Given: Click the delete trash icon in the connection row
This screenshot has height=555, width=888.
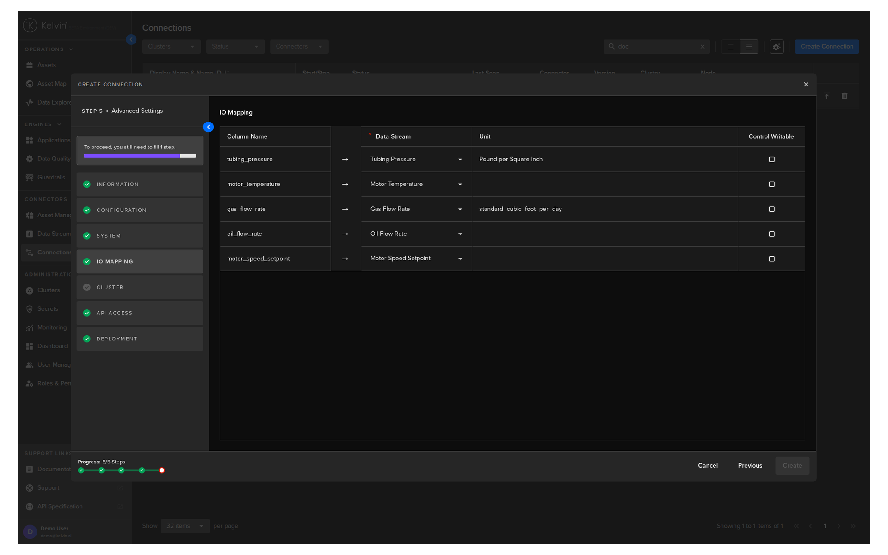Looking at the screenshot, I should (845, 96).
